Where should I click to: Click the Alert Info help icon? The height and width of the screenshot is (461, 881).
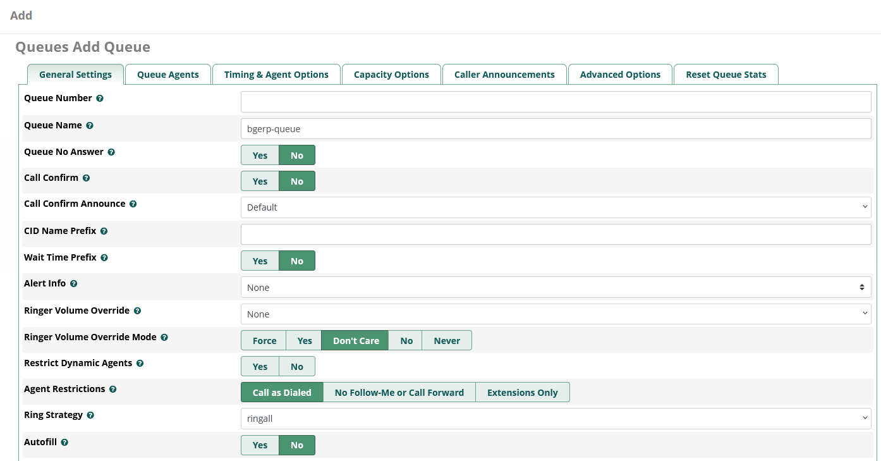[74, 284]
